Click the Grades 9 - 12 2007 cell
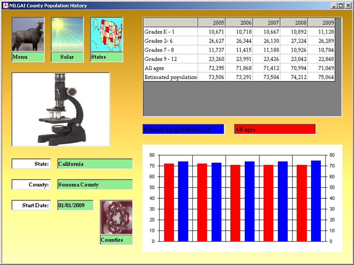354x265 pixels. pyautogui.click(x=266, y=59)
